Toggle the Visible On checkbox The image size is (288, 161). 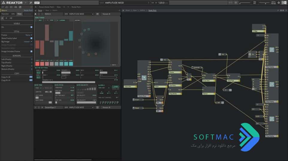31,27
